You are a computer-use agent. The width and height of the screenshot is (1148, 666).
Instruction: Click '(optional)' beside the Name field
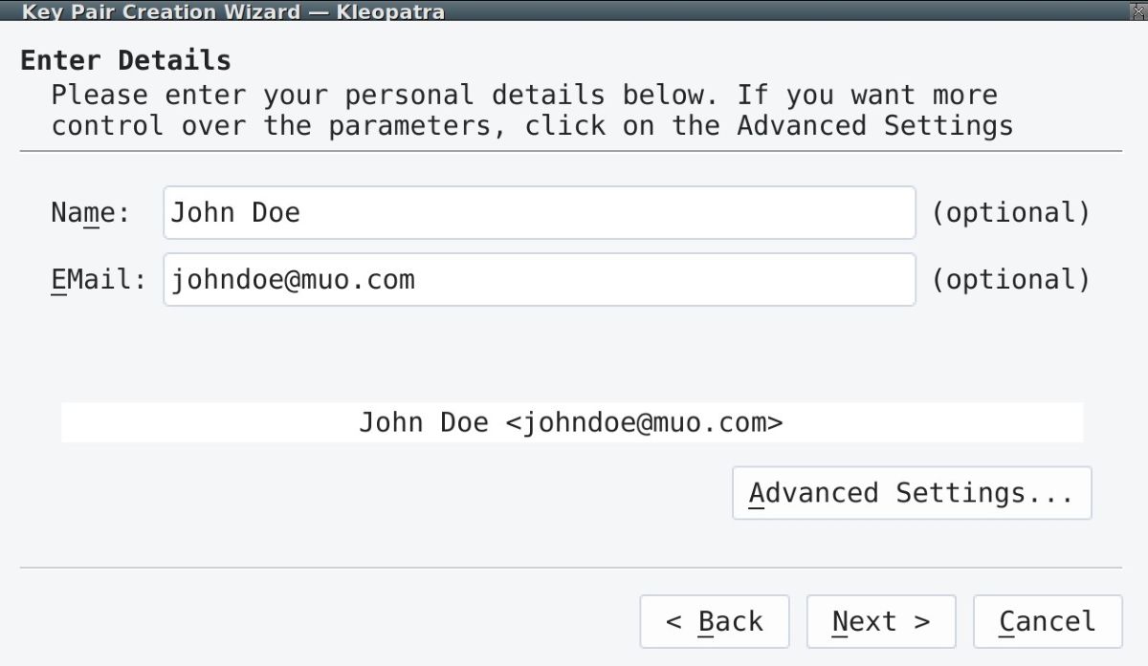coord(1010,212)
